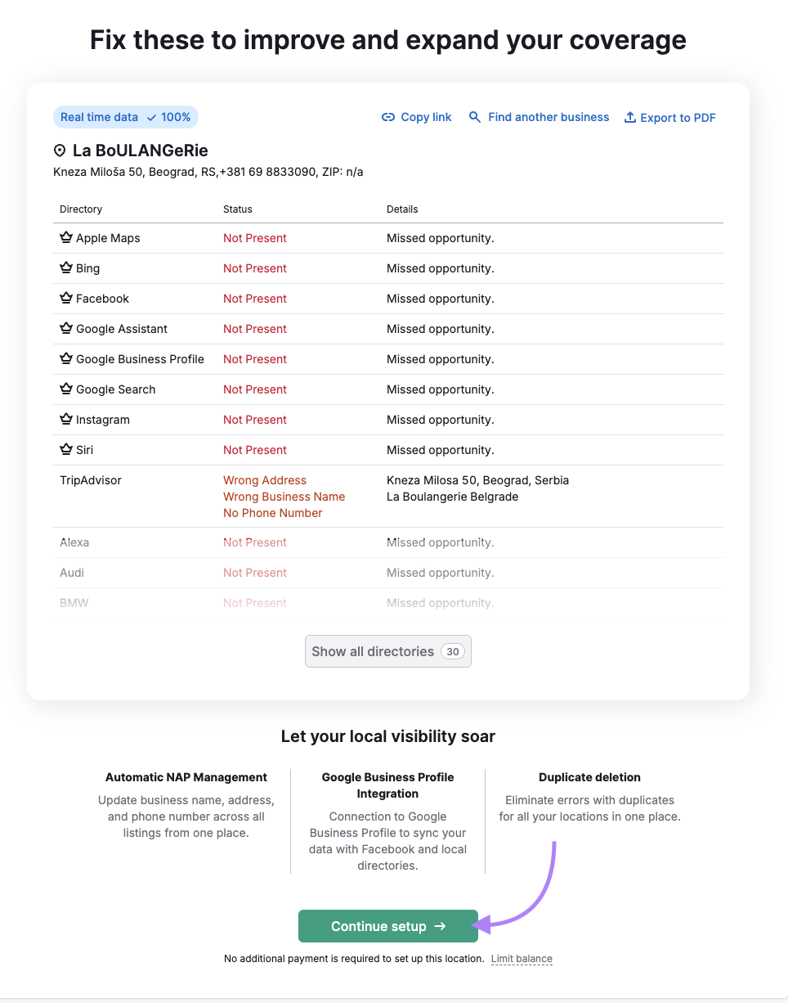Screen dimensions: 788x1003
Task: Click the link icon next to Copy link
Action: [x=387, y=117]
